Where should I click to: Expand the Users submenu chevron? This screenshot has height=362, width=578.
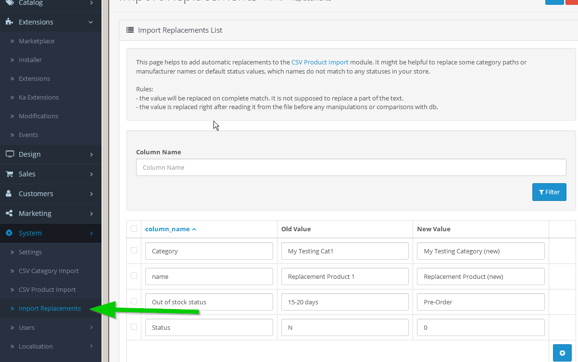pyautogui.click(x=91, y=328)
